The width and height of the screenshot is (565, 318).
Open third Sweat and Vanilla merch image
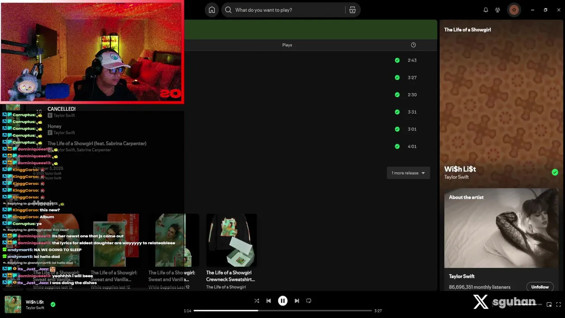173,240
